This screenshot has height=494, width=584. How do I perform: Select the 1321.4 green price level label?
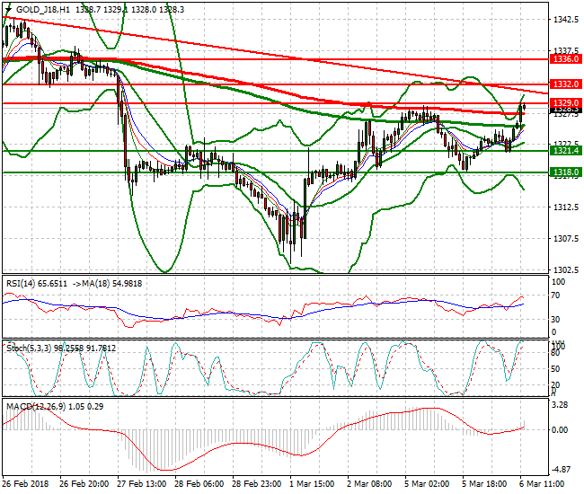[x=566, y=150]
